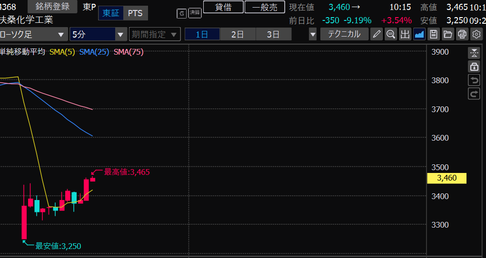Select the 1日 period tab
Image resolution: width=486 pixels, height=258 pixels.
pyautogui.click(x=202, y=34)
